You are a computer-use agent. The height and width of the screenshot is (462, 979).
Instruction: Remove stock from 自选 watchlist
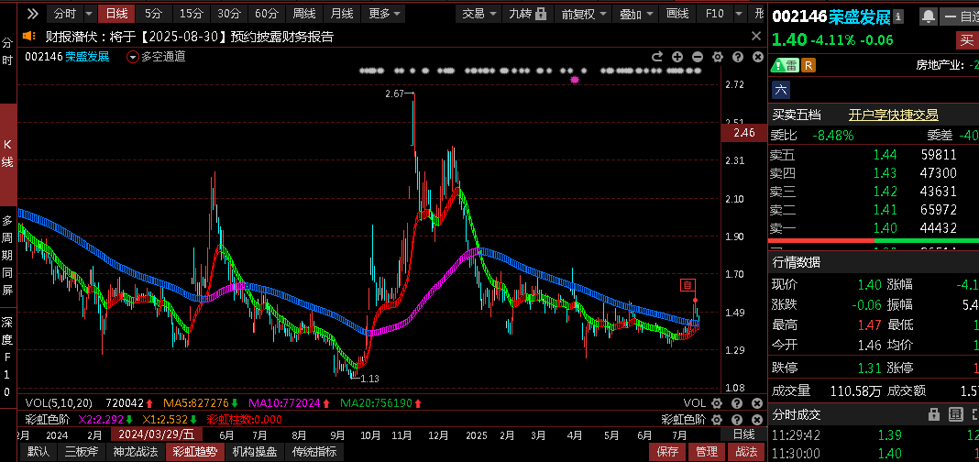click(x=959, y=16)
